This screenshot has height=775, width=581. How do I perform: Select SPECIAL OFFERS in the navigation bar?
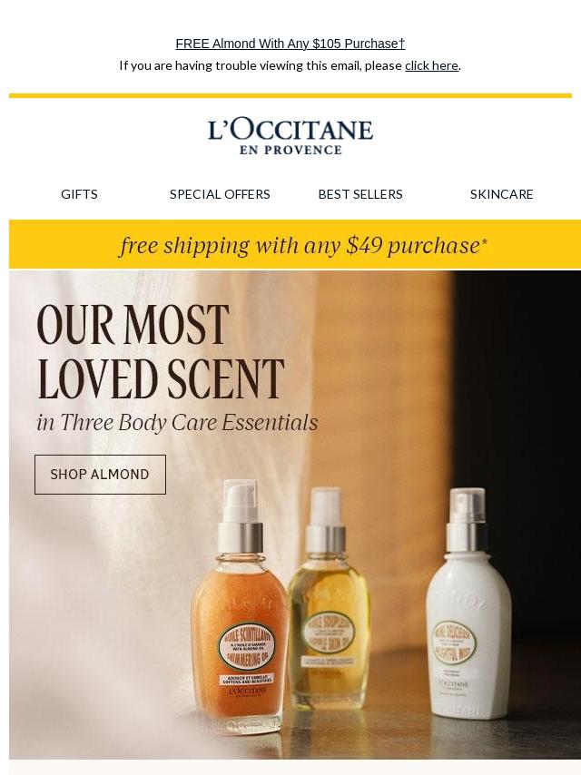[220, 194]
